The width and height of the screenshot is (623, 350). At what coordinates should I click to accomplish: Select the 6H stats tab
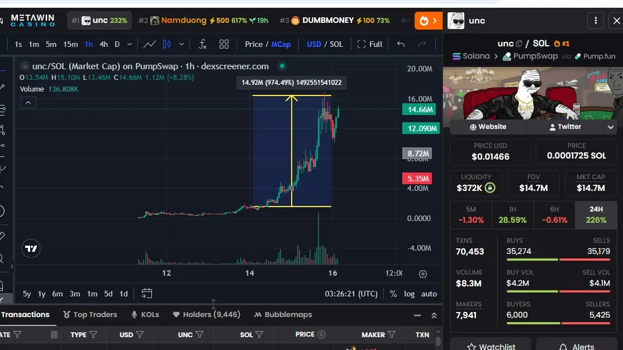[554, 215]
